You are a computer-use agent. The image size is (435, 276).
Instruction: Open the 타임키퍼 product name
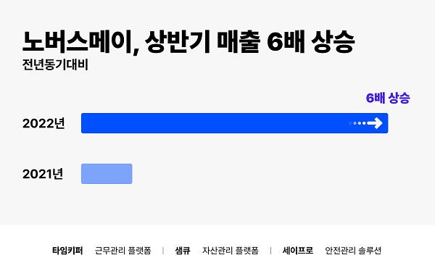coord(67,251)
